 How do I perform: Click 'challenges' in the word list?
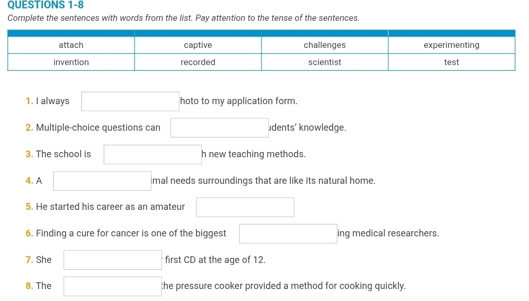click(x=325, y=45)
